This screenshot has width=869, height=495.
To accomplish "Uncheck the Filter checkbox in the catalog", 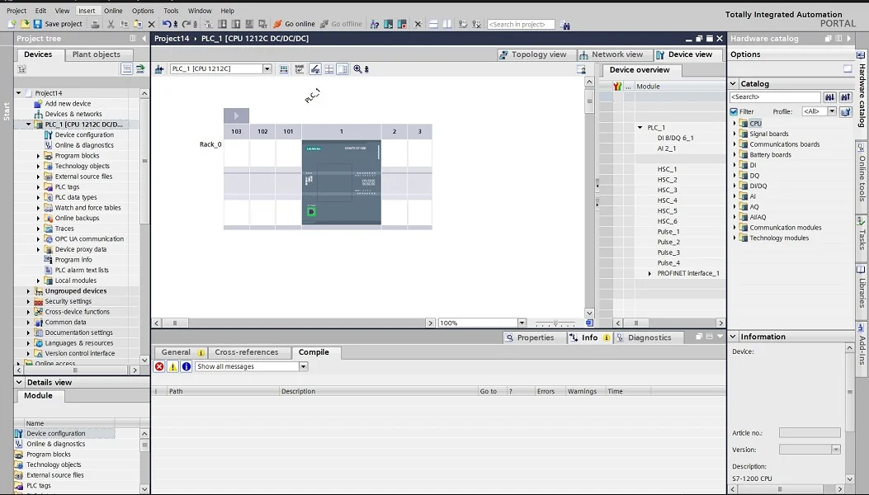I will click(x=734, y=111).
